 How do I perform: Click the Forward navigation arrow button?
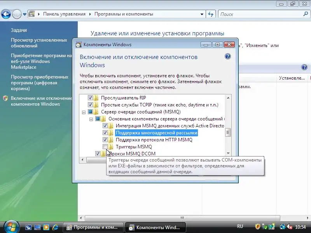click(17, 14)
